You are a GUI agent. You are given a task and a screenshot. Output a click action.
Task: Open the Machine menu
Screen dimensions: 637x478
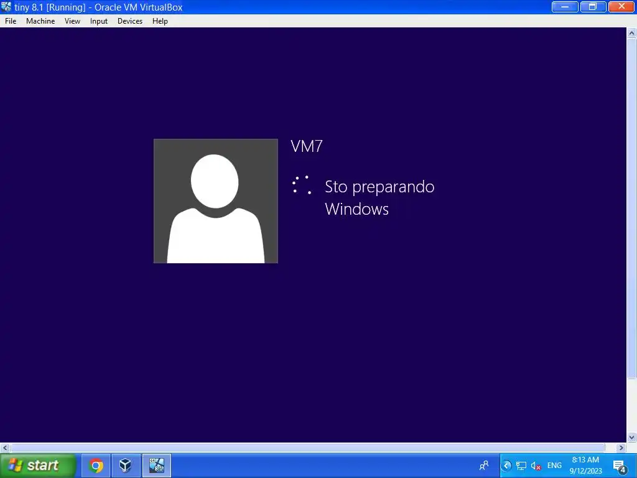pyautogui.click(x=40, y=21)
